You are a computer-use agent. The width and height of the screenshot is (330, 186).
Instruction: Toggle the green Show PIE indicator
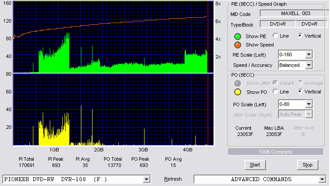[237, 36]
